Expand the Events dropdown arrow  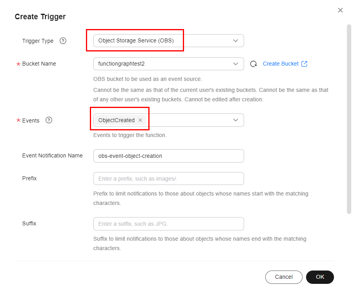click(235, 120)
